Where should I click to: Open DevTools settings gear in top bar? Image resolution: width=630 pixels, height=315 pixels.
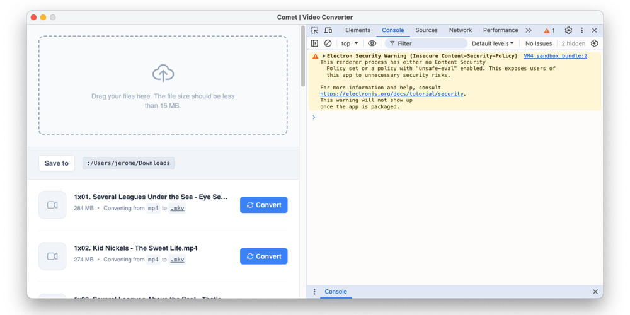click(x=568, y=30)
